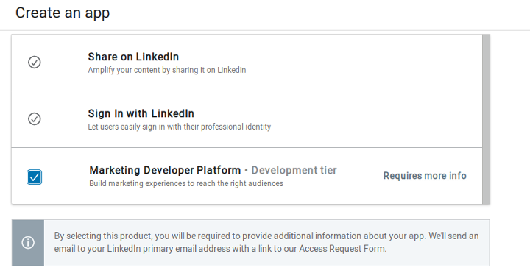Select the Share on LinkedIn product title
The image size is (530, 276).
133,57
